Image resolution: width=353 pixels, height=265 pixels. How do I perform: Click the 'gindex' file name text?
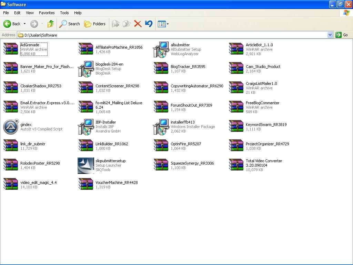tap(26, 125)
